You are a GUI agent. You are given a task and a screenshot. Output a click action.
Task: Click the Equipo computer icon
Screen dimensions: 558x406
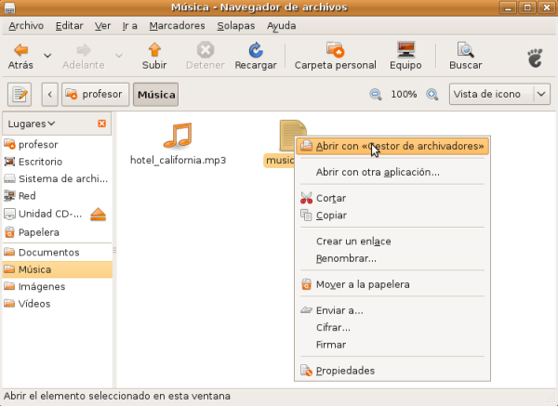click(405, 50)
